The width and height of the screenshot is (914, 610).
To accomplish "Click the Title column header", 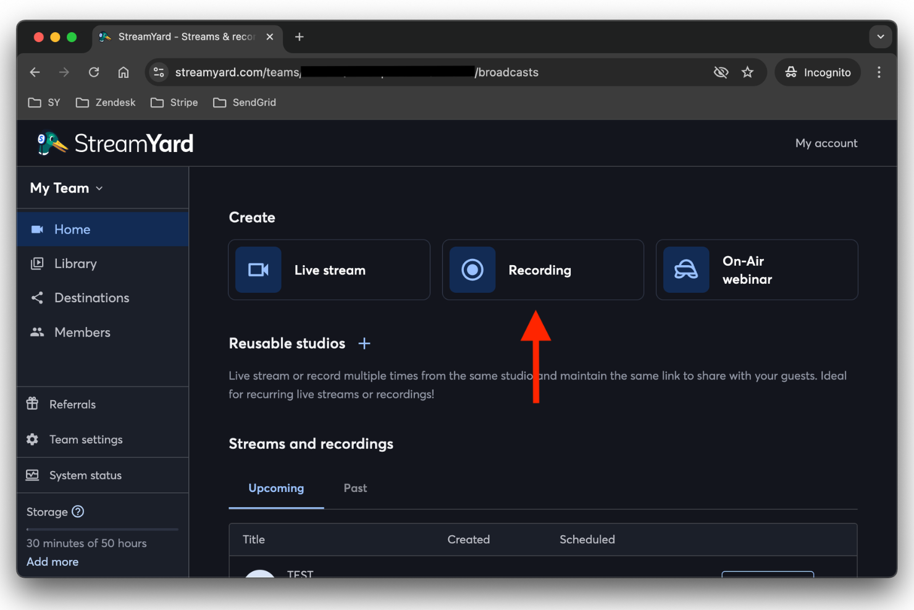I will [254, 540].
